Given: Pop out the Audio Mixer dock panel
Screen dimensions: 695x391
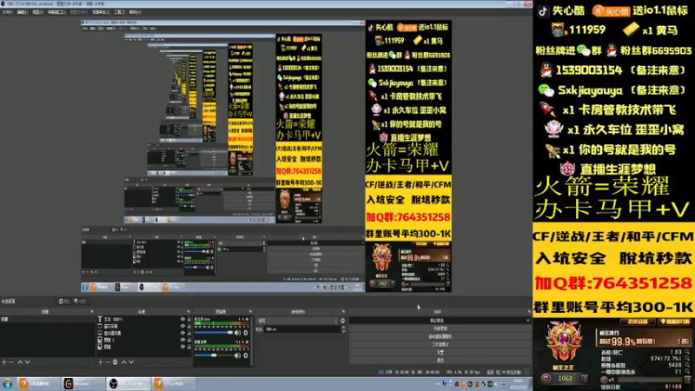Looking at the screenshot, I should (x=250, y=312).
